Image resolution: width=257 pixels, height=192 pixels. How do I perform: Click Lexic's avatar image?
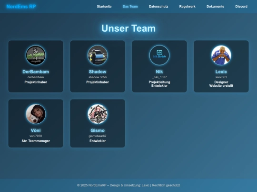[221, 55]
